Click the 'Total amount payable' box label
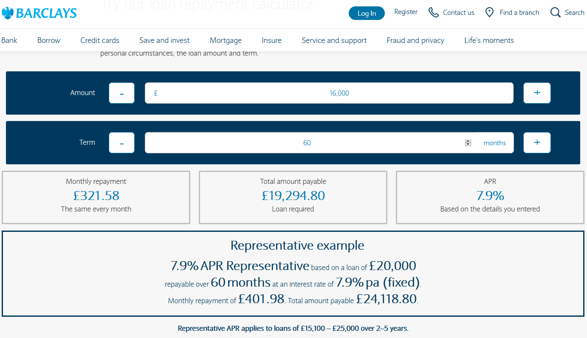This screenshot has width=587, height=338. click(x=293, y=181)
